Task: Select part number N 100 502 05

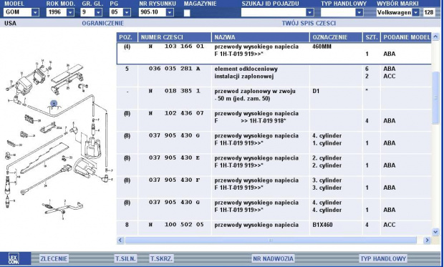Action: click(176, 225)
